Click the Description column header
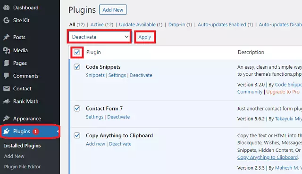Screen dimensions: 302x174 coord(251,52)
